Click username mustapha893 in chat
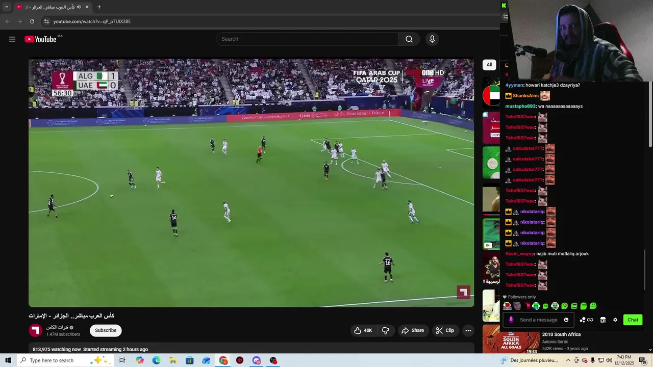The image size is (653, 367). click(x=520, y=106)
